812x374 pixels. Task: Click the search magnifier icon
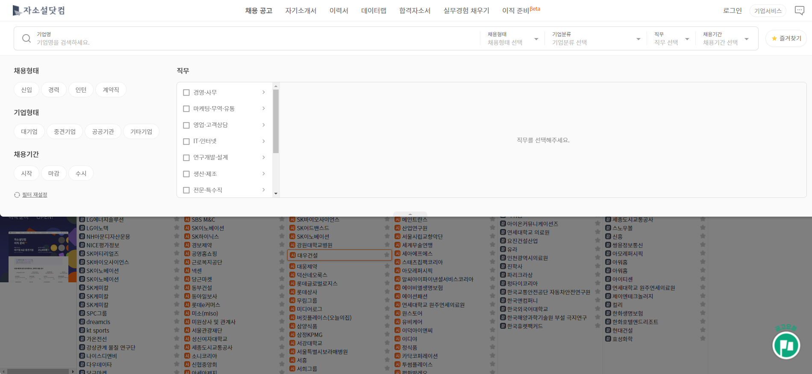(26, 38)
